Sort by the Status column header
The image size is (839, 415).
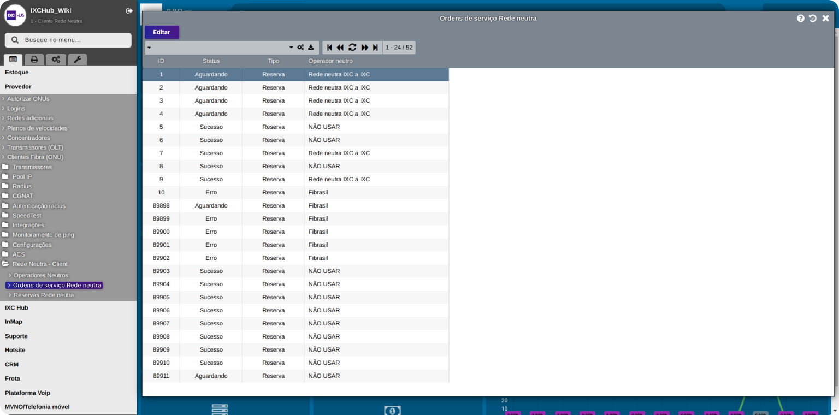(211, 61)
